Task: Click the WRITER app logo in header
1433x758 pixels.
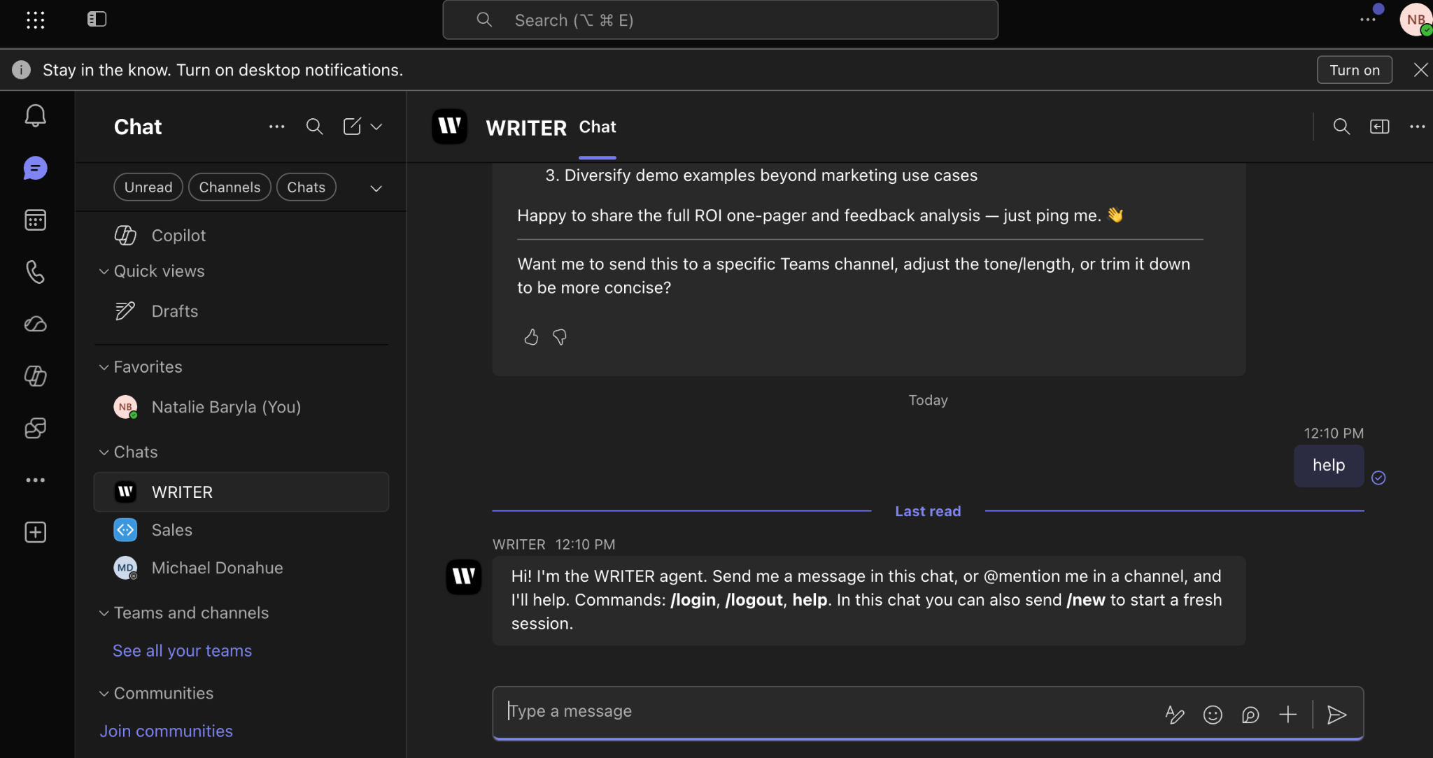Action: point(449,127)
